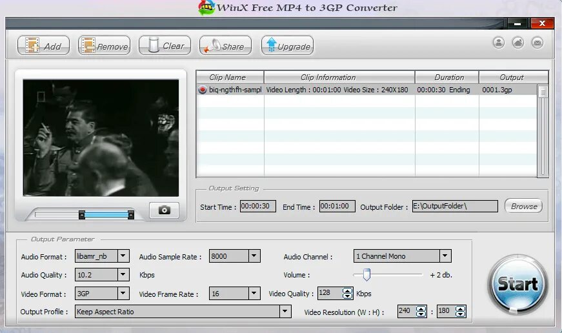Viewport: 562px width, 333px height.
Task: Click the home website icon
Action: point(518,43)
